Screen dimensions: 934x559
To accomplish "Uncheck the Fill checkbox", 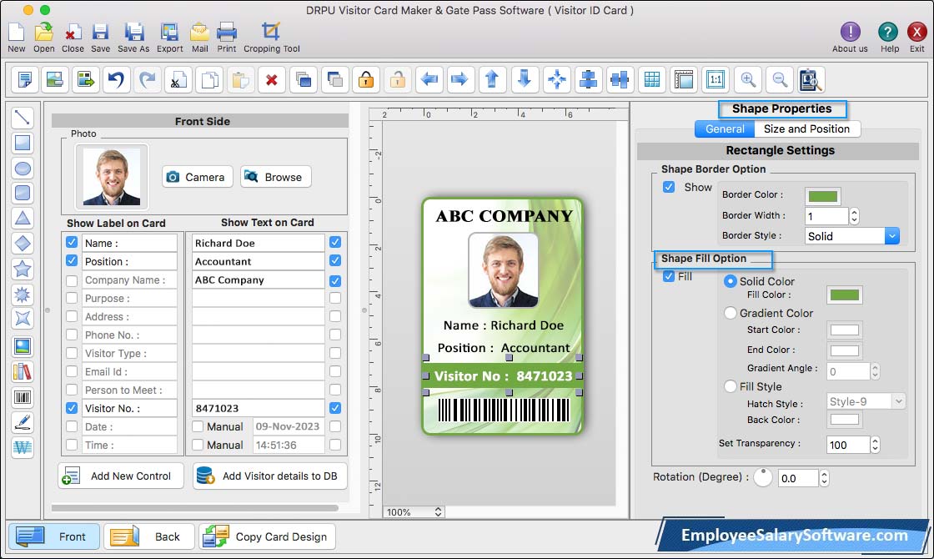I will pyautogui.click(x=669, y=276).
